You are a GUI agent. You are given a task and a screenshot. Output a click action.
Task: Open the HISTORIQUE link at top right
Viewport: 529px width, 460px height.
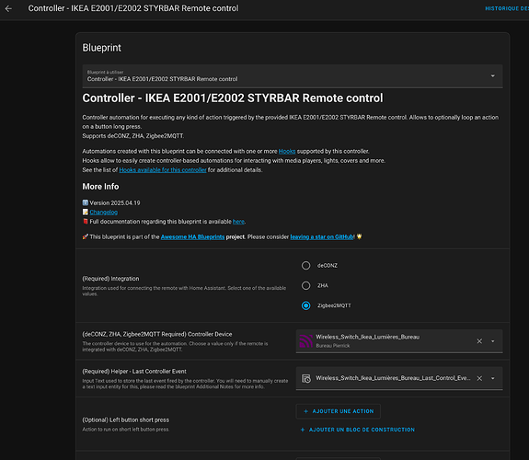pos(507,8)
